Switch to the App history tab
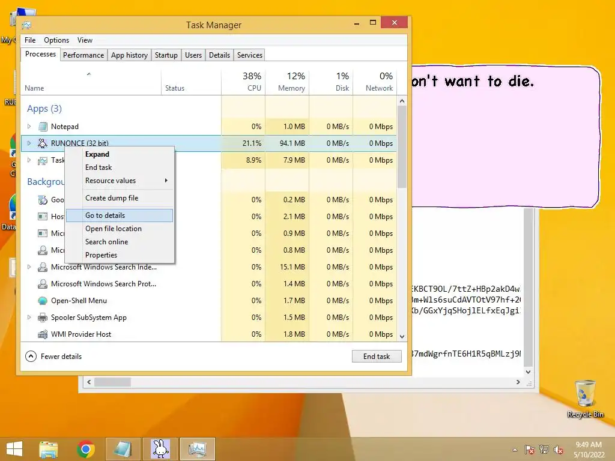 pyautogui.click(x=129, y=55)
